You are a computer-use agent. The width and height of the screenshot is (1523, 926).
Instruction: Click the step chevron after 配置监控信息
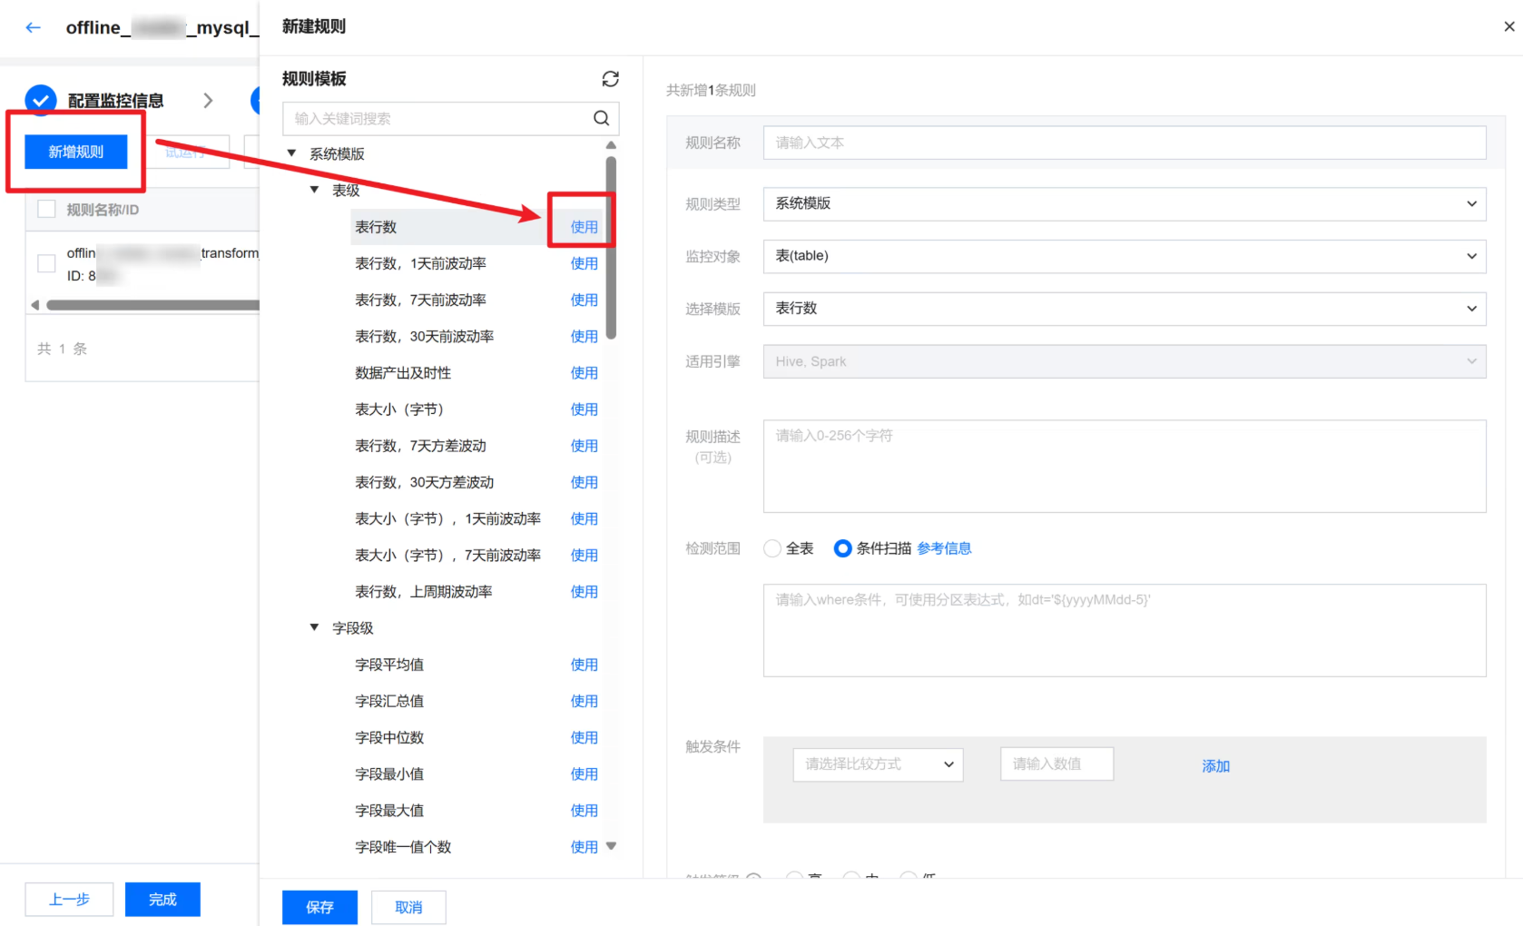click(208, 100)
